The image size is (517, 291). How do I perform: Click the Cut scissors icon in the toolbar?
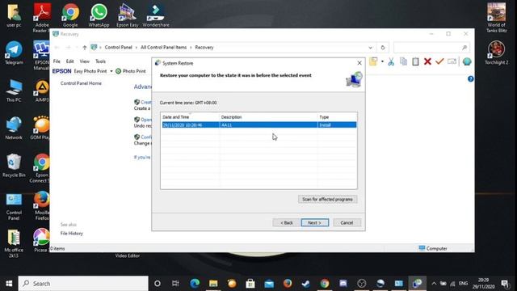pos(391,61)
